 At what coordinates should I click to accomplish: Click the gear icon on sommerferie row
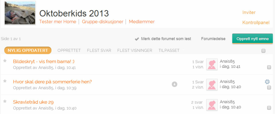[267, 82]
